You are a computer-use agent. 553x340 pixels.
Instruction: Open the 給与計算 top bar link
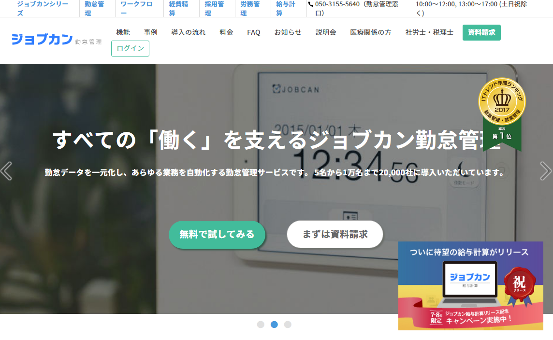(x=286, y=9)
